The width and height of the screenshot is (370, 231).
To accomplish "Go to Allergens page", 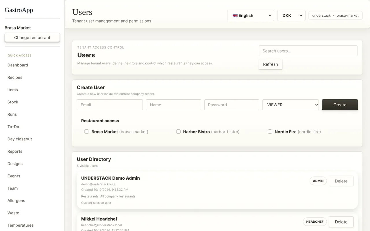I will [16, 201].
